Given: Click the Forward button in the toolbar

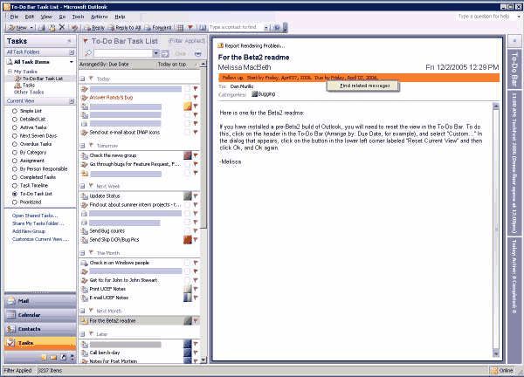Looking at the screenshot, I should click(x=158, y=28).
